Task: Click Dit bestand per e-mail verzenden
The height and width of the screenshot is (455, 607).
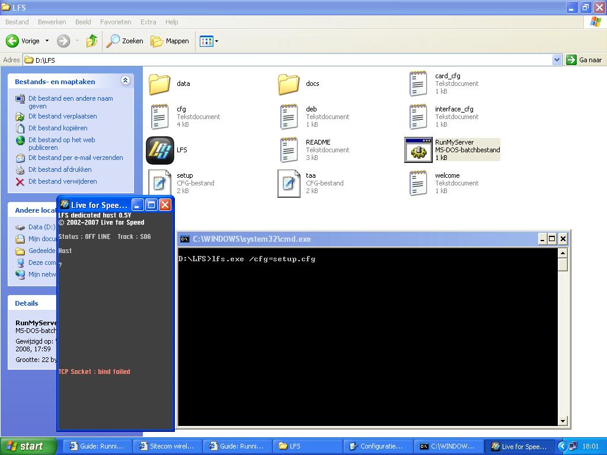Action: (75, 158)
